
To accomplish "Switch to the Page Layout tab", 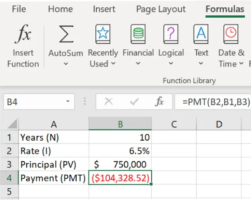I will click(161, 9).
